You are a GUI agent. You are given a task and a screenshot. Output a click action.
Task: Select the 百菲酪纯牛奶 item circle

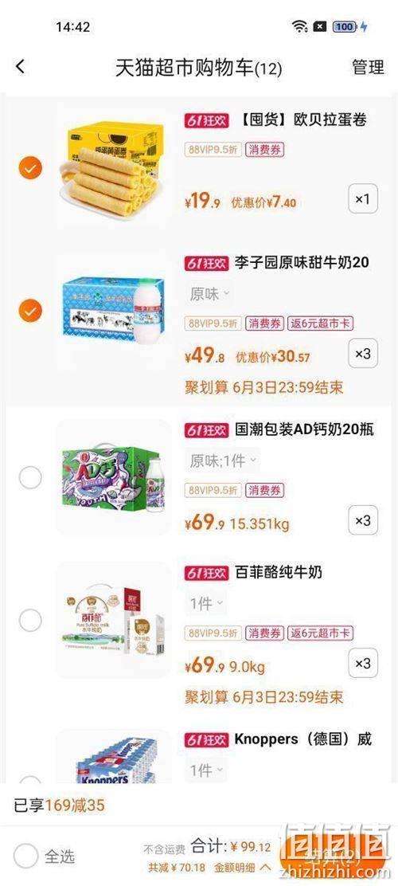[30, 621]
